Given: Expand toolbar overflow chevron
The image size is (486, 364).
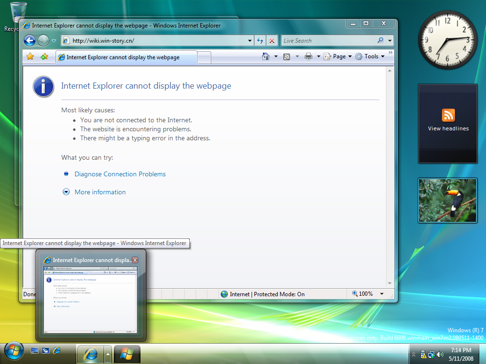Looking at the screenshot, I should pos(390,52).
